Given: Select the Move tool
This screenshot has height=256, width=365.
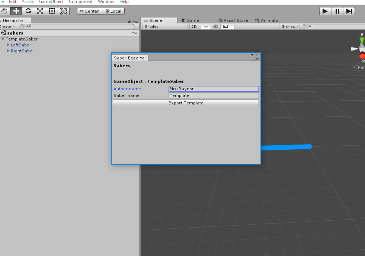Looking at the screenshot, I should coord(16,11).
